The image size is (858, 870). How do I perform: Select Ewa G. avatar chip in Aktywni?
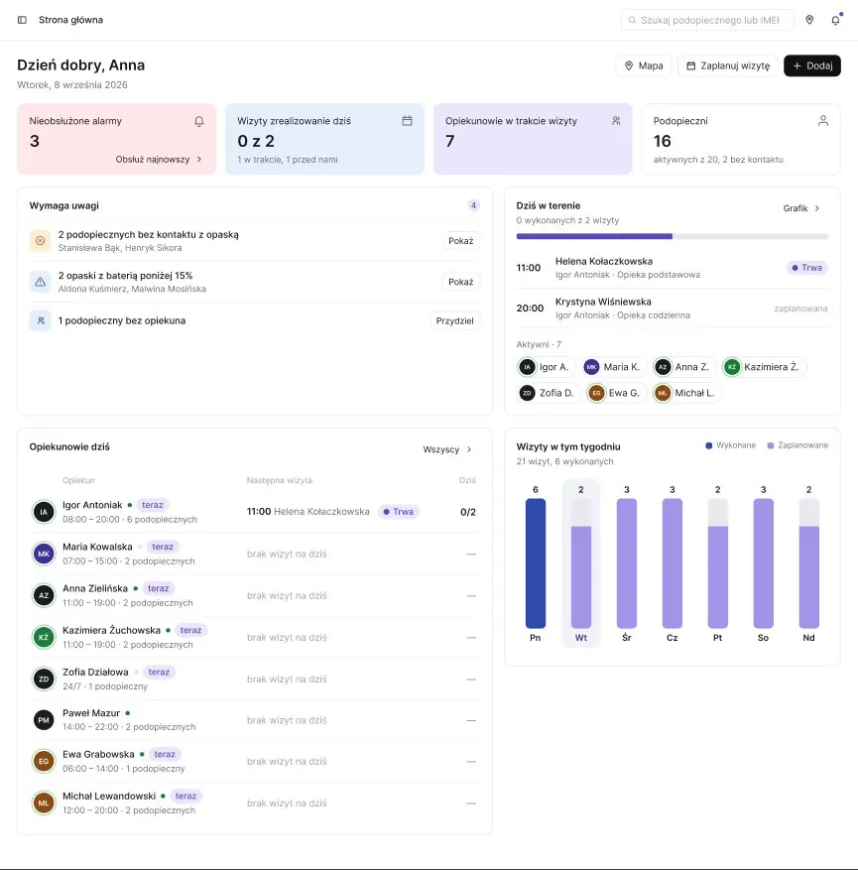coord(616,393)
